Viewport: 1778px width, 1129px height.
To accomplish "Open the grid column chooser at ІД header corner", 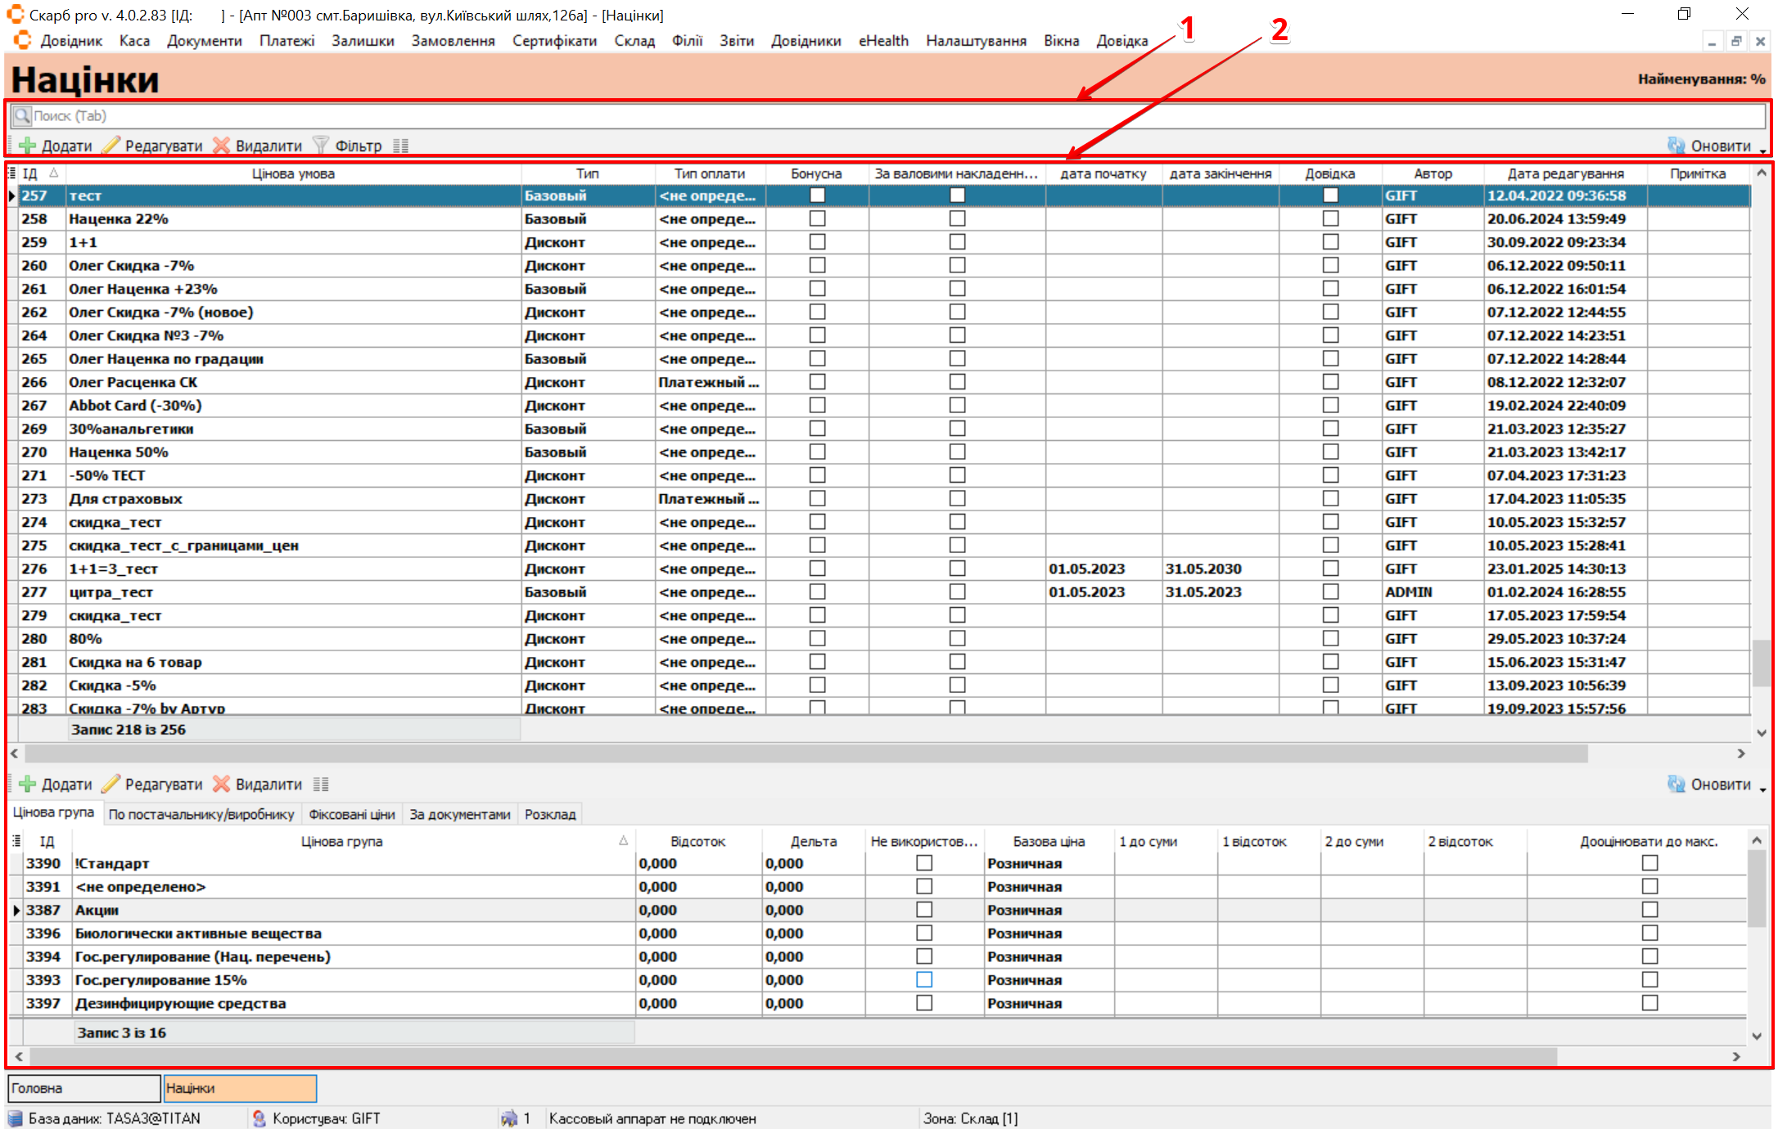I will click(12, 173).
